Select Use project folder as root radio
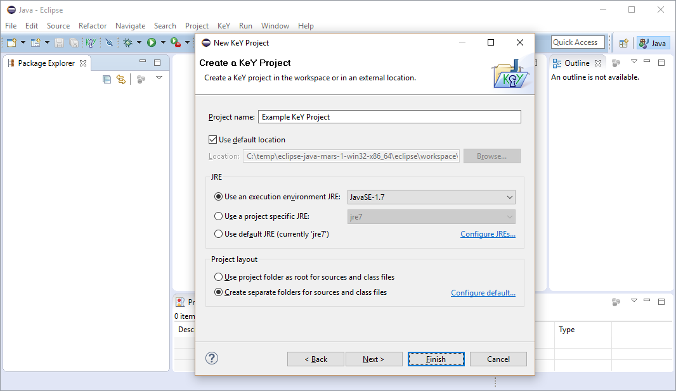This screenshot has height=391, width=676. [219, 277]
